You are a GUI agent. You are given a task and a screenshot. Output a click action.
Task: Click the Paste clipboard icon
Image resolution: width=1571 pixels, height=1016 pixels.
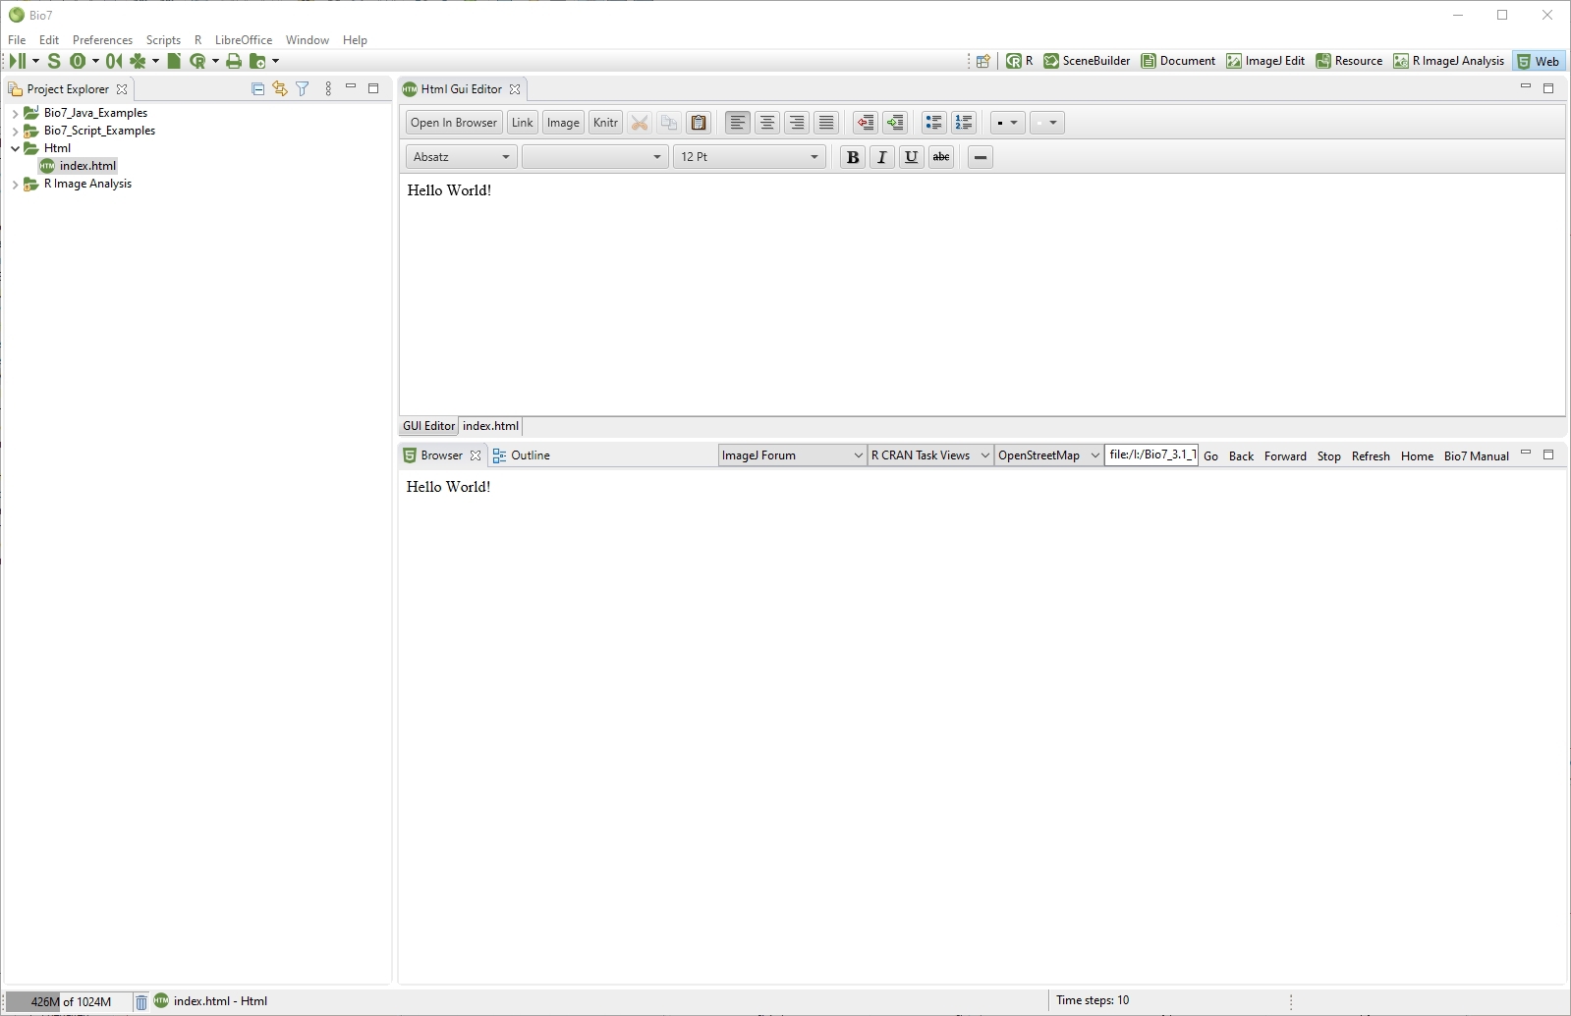[x=699, y=123]
